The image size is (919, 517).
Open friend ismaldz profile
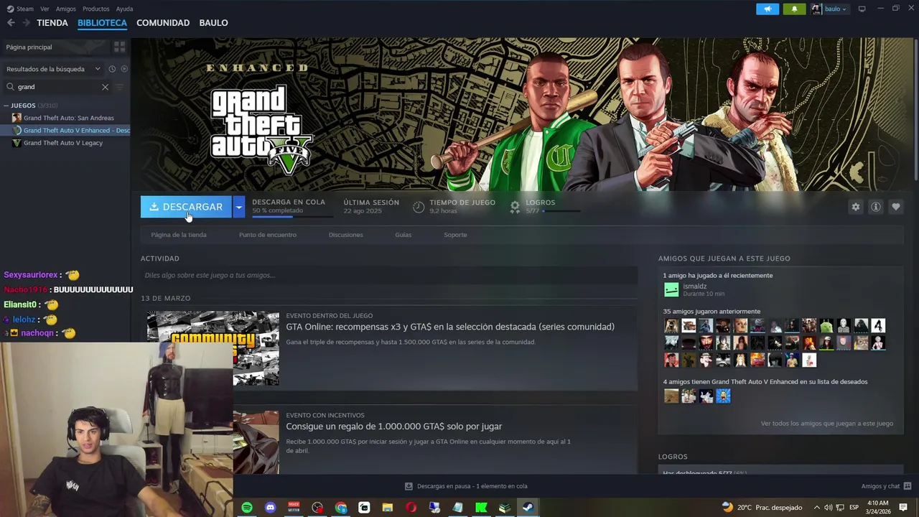click(x=694, y=287)
